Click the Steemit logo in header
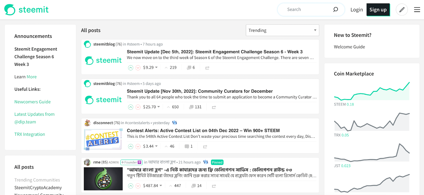Screen dimensions: 424x195 click(x=26, y=10)
